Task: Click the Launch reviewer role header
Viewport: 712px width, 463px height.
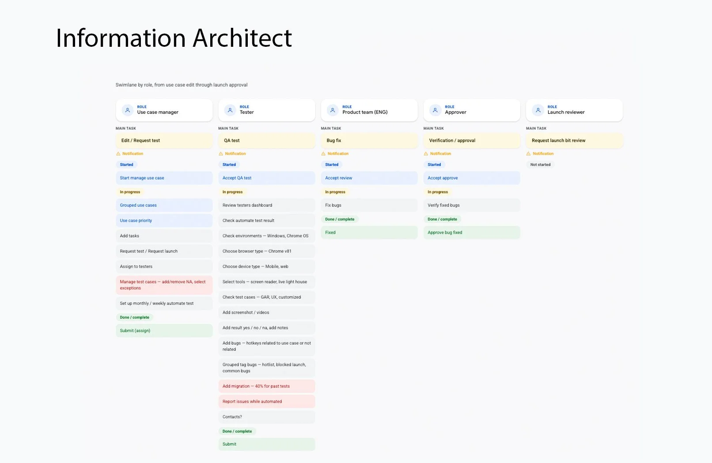Action: [x=574, y=110]
